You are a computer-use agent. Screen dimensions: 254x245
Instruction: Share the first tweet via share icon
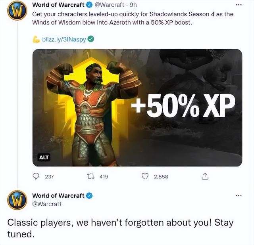point(205,176)
